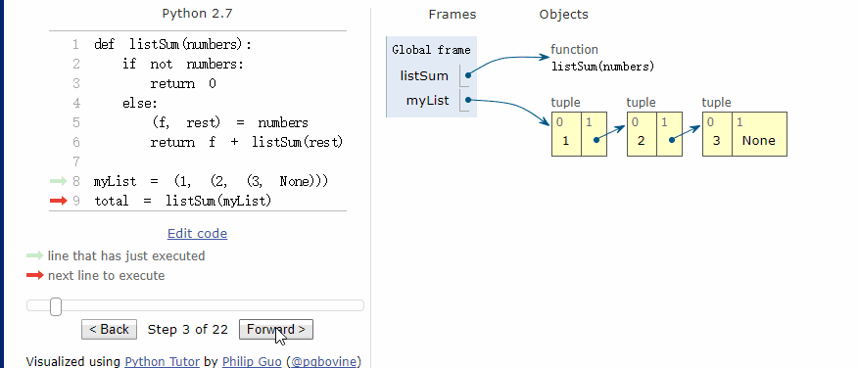Open the Philip Guo link
Screen dimensions: 858x368
[x=252, y=361]
